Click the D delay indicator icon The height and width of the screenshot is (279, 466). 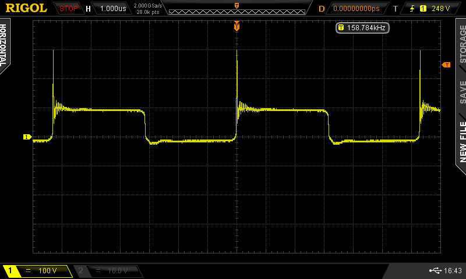322,9
